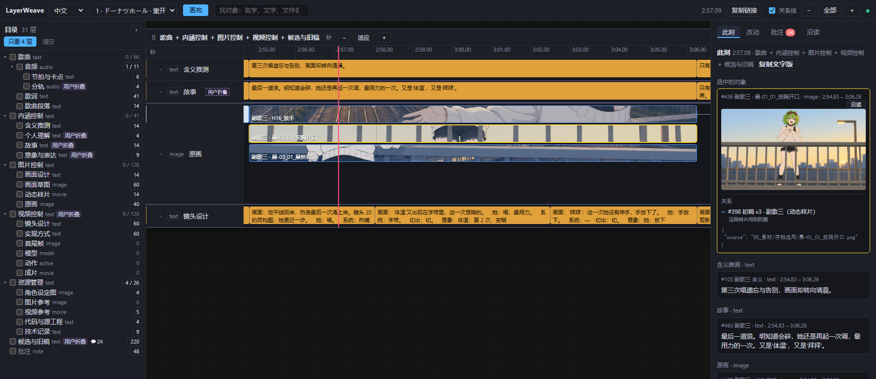Image resolution: width=876 pixels, height=379 pixels.
Task: Click the 只看 4 层 filter button
Action: click(20, 42)
